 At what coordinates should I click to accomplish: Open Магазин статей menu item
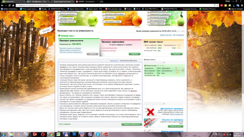coord(66,19)
